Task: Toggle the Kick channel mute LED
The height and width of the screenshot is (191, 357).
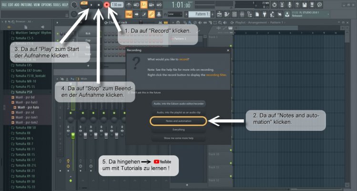Action: pyautogui.click(x=58, y=33)
